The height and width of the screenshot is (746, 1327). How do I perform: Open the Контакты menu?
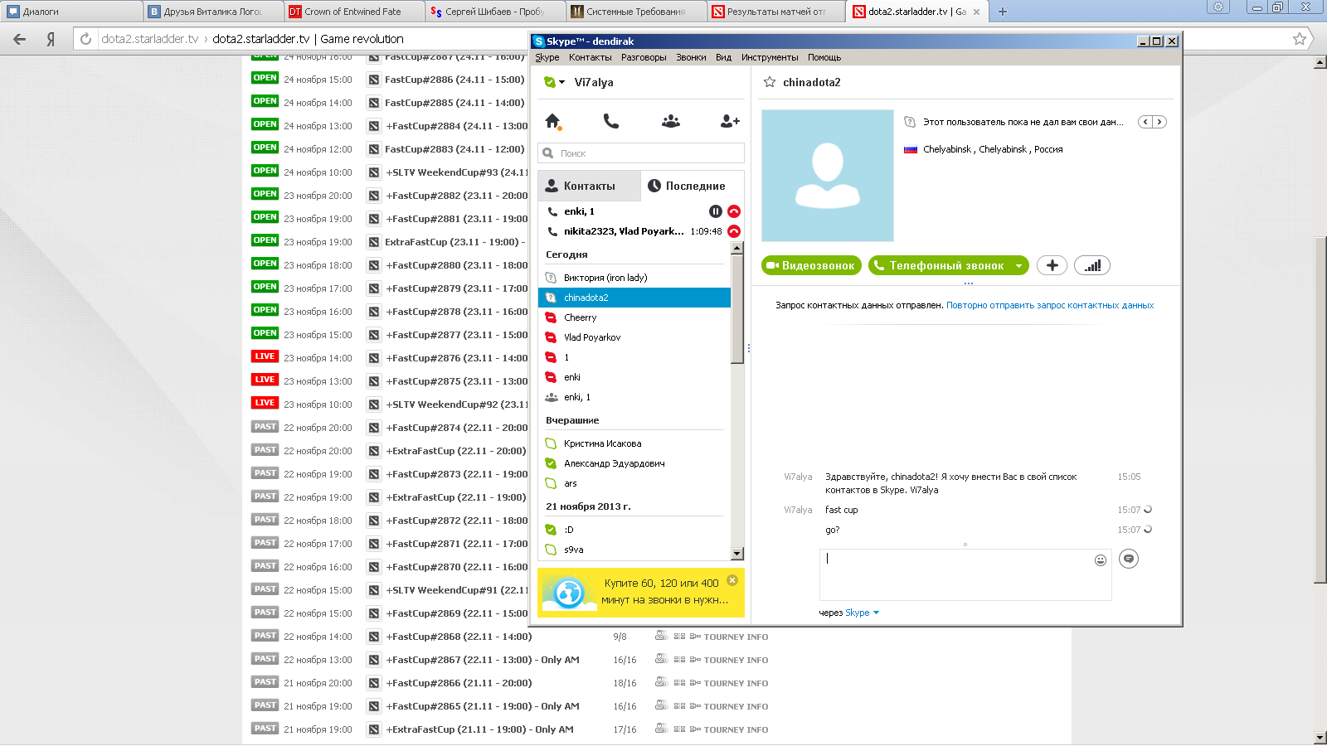[590, 57]
